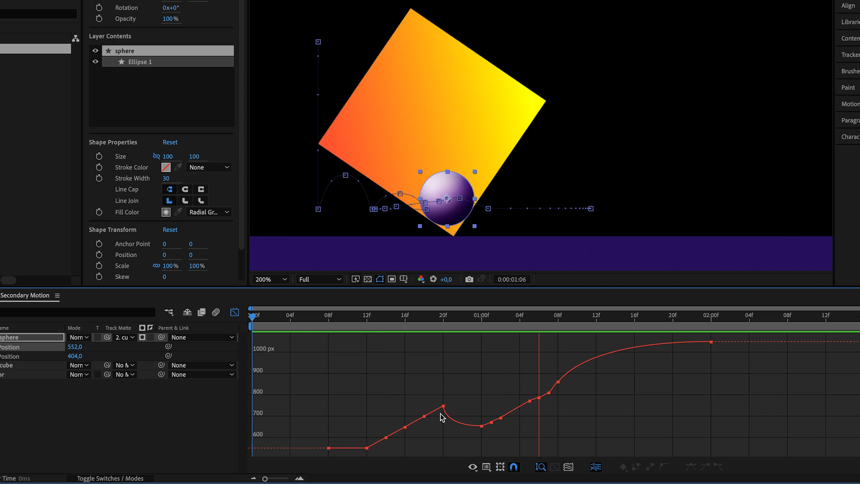Take a snapshot with the camera icon
Viewport: 860px width, 484px height.
tap(469, 279)
